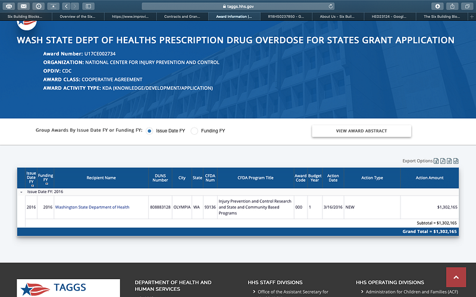The height and width of the screenshot is (297, 476).
Task: Switch to Overview of the Six tab
Action: (x=78, y=17)
